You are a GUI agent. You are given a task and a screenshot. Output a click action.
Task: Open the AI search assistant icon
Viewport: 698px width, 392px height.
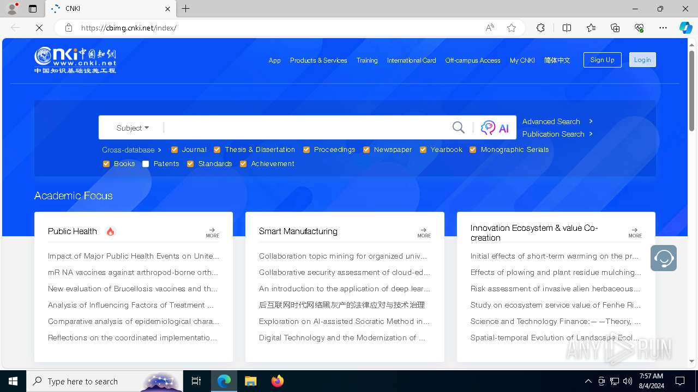pyautogui.click(x=495, y=128)
